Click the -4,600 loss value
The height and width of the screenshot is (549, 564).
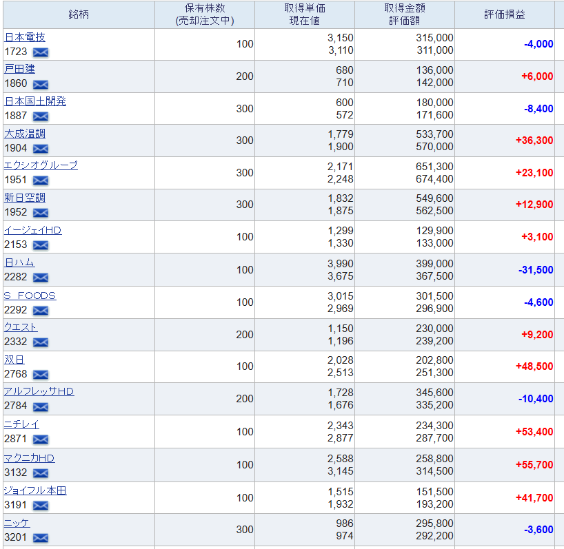538,302
